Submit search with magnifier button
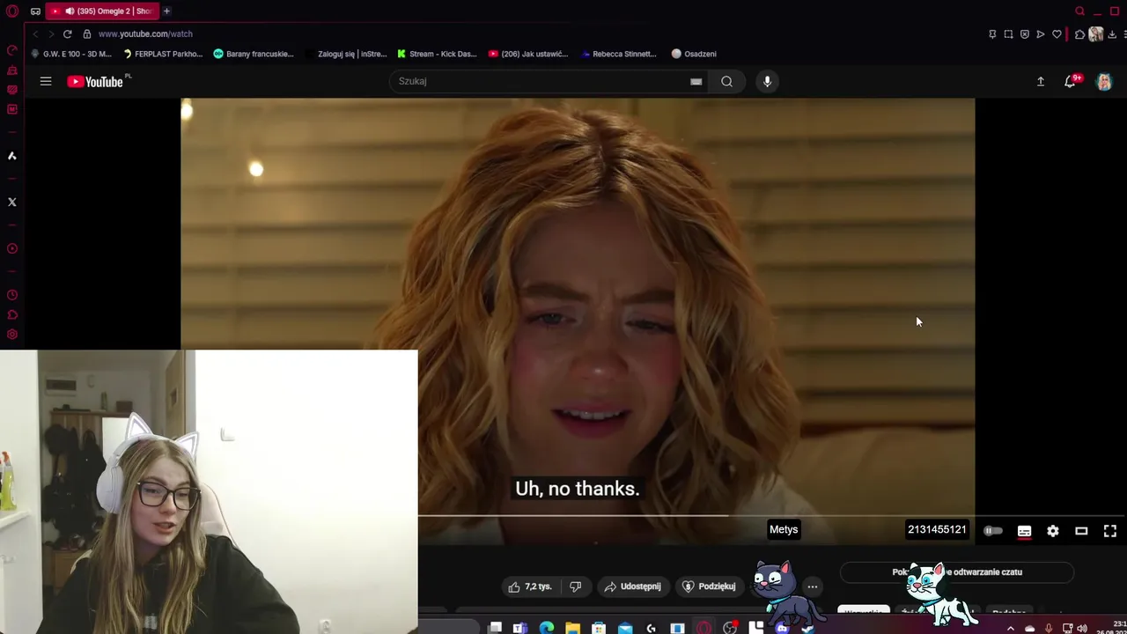The height and width of the screenshot is (634, 1127). [x=726, y=81]
